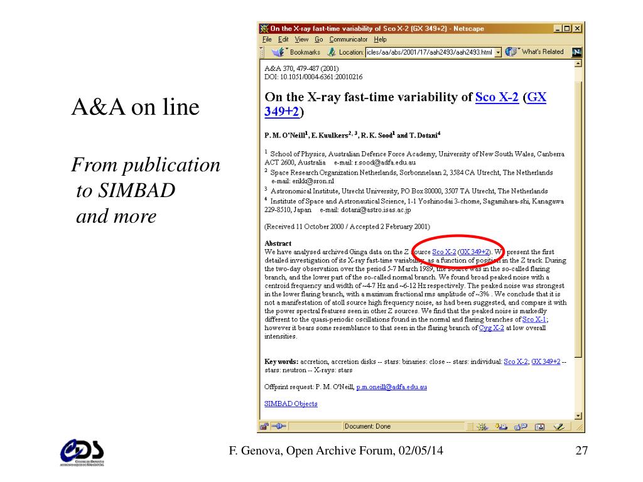643x482 pixels.
Task: Click the security padlock in the status bar
Action: [264, 426]
